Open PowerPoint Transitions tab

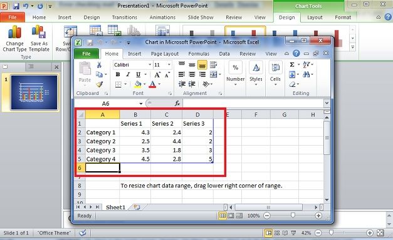coord(125,17)
